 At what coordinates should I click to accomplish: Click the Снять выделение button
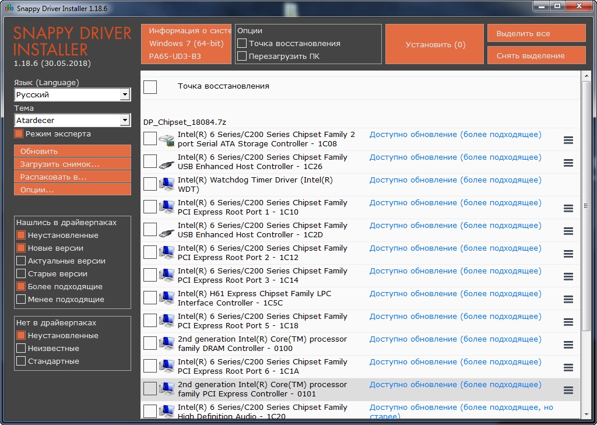click(x=536, y=55)
